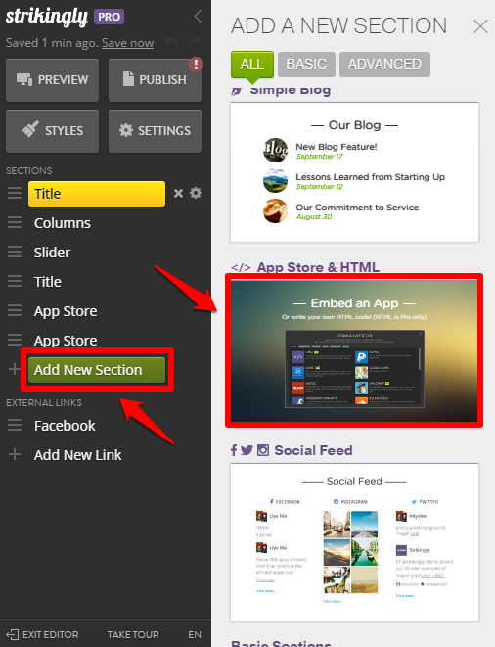Collapse the editor sidebar with the chevron

coord(198,17)
